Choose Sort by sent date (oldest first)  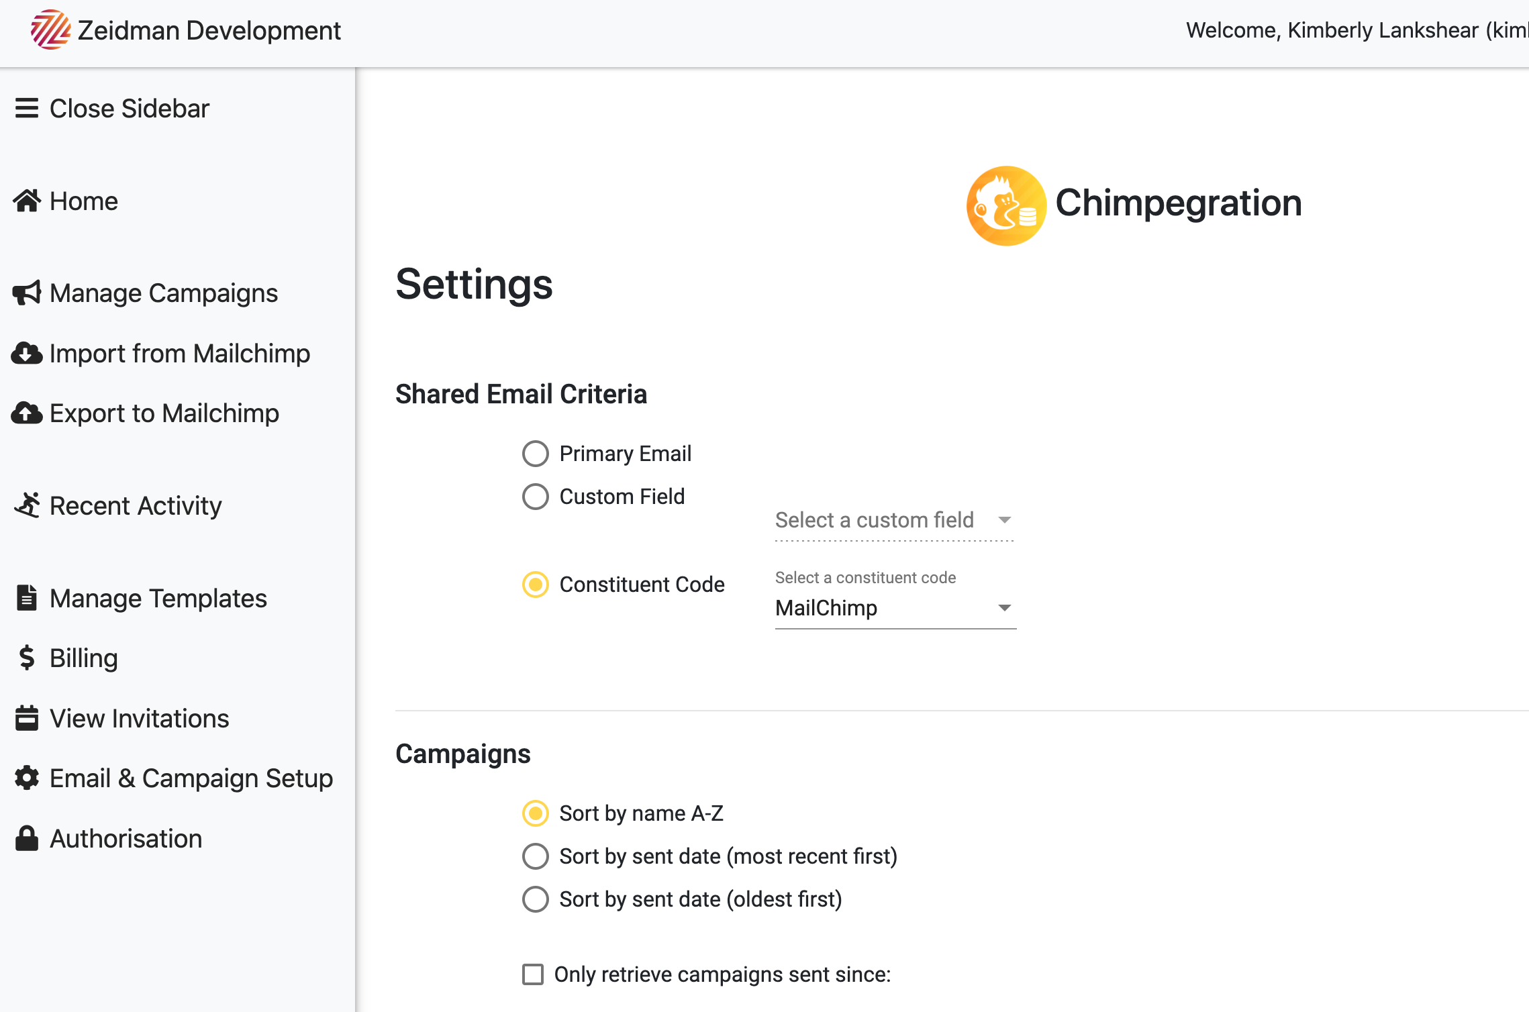pos(536,899)
